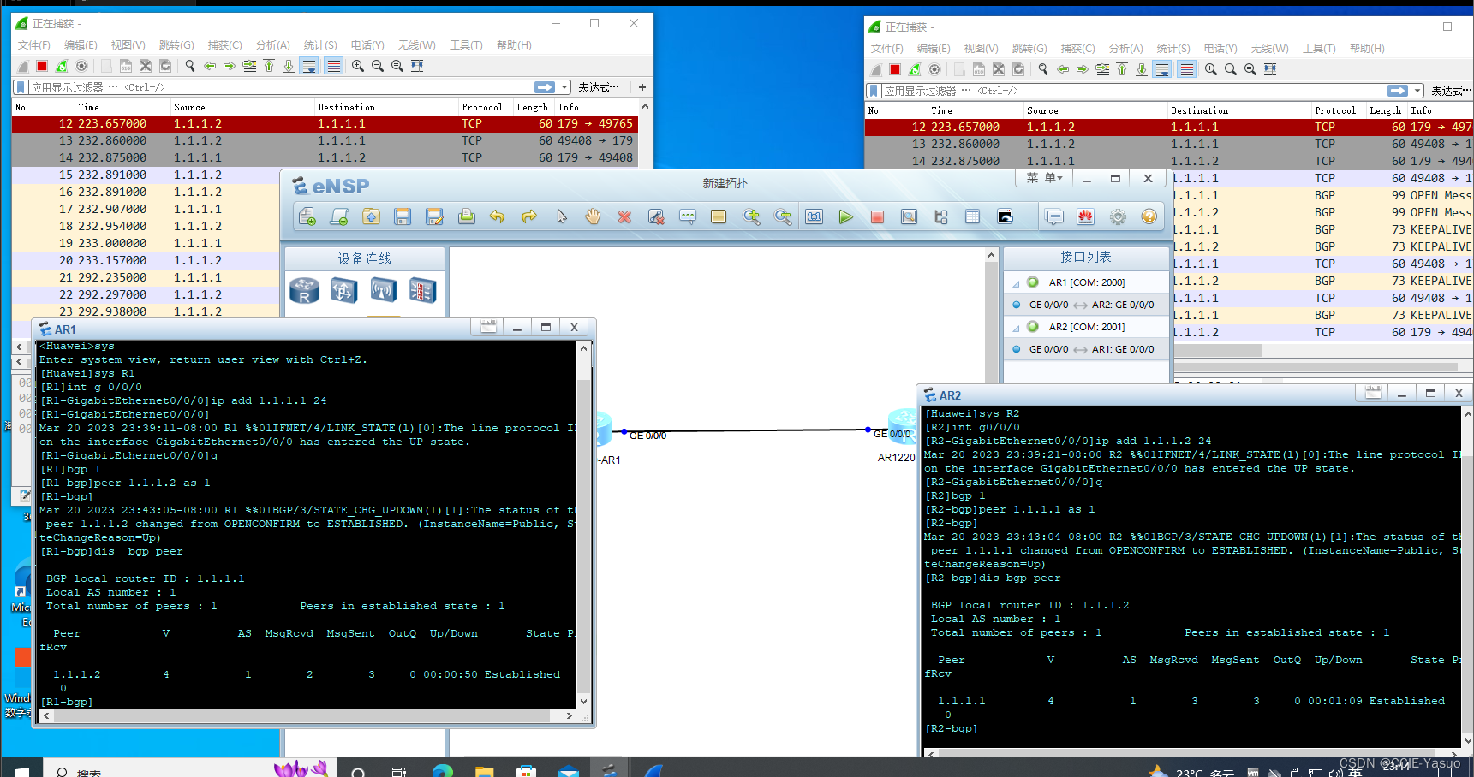1474x777 pixels.
Task: Save topology with eNSP floppy icon
Action: tap(403, 216)
